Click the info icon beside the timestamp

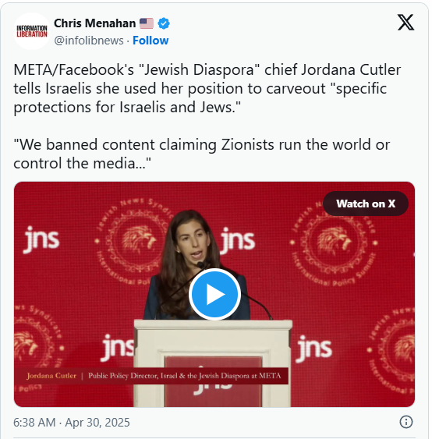tap(406, 422)
